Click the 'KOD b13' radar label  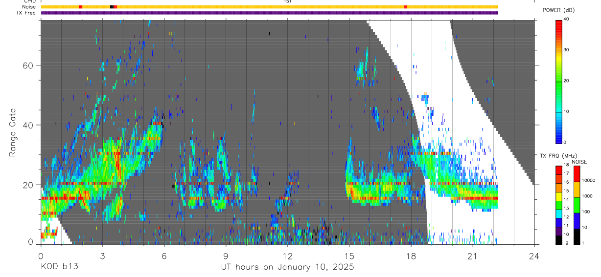pyautogui.click(x=59, y=267)
